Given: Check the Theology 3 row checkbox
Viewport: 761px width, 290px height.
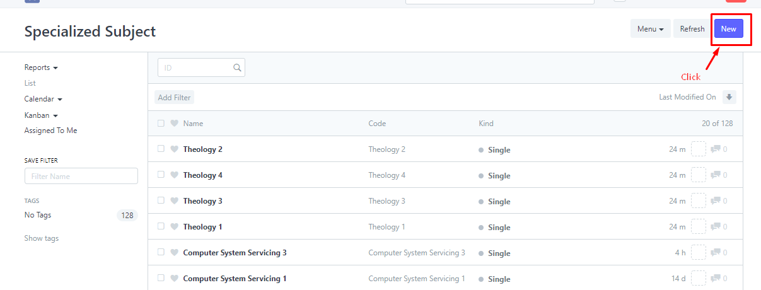Looking at the screenshot, I should pyautogui.click(x=161, y=200).
